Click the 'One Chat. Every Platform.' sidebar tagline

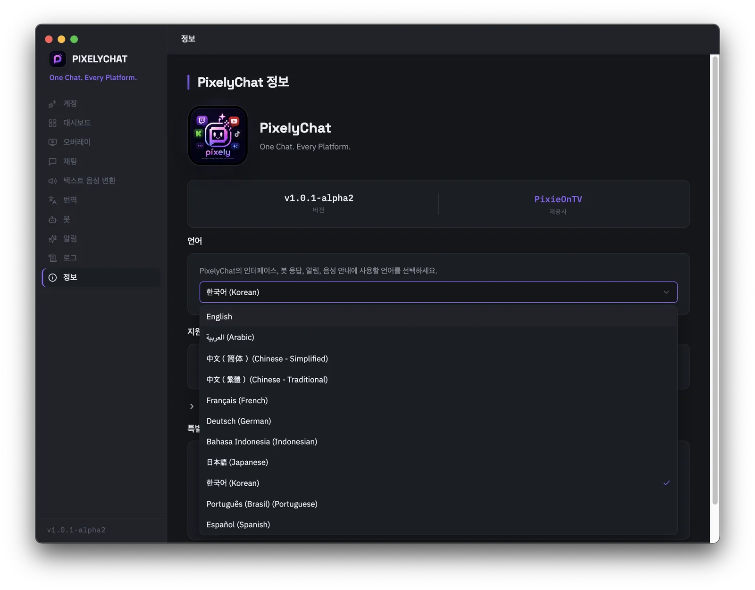93,78
